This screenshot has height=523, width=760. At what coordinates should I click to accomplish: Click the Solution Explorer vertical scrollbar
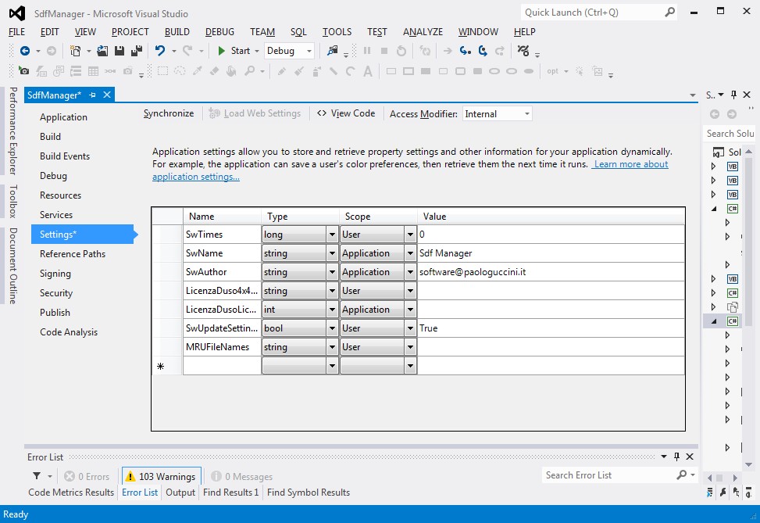coord(748,307)
